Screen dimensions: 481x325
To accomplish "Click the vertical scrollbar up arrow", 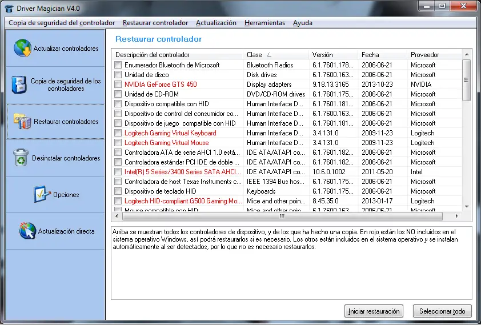I will 467,54.
